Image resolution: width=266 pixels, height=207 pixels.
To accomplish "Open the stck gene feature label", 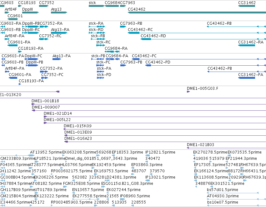I will point(92,3).
